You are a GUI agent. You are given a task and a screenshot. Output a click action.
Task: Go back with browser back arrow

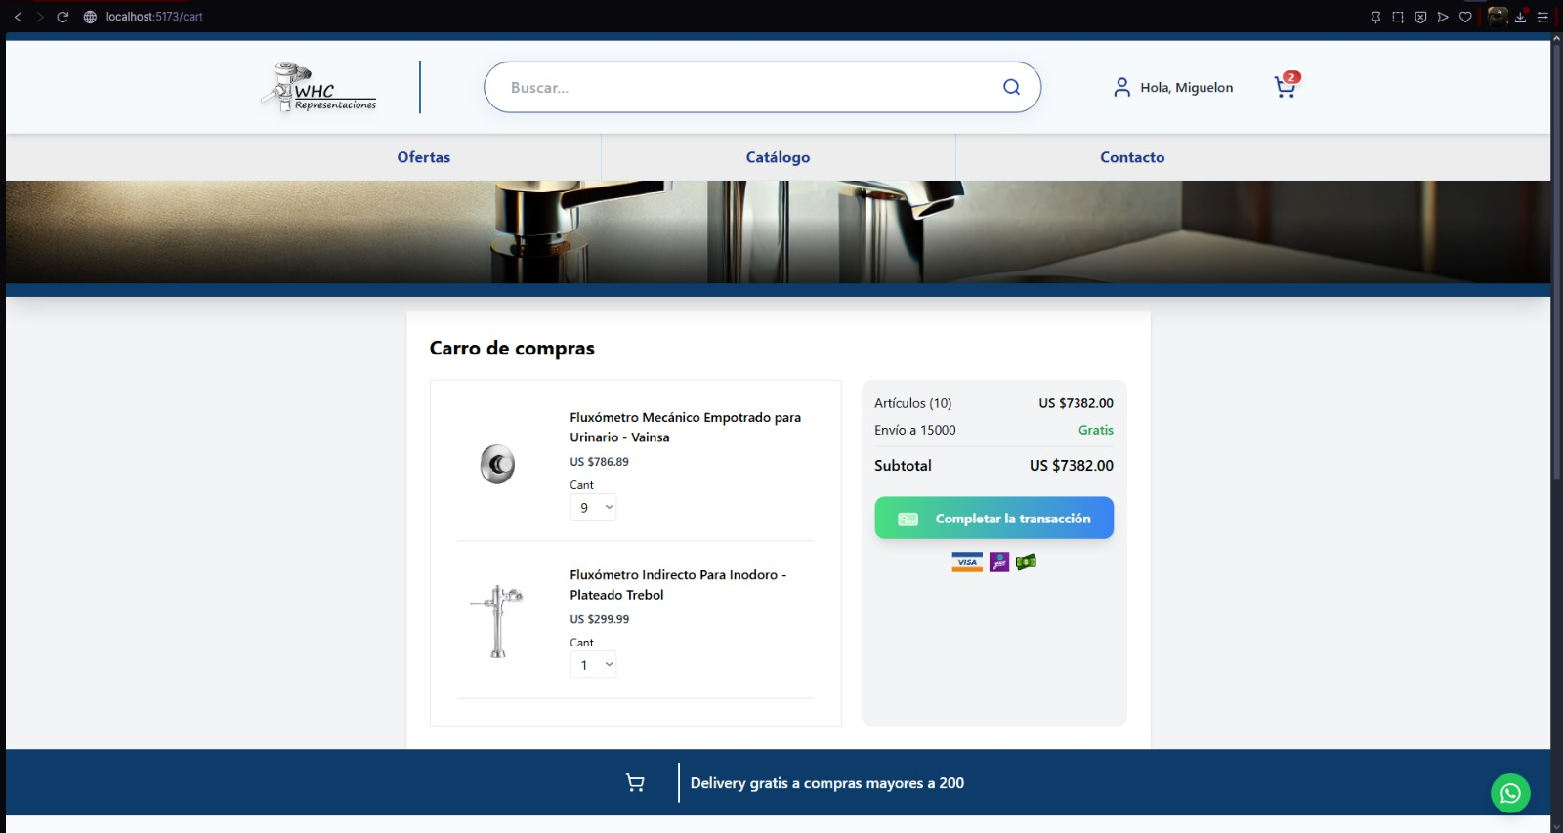pos(18,17)
